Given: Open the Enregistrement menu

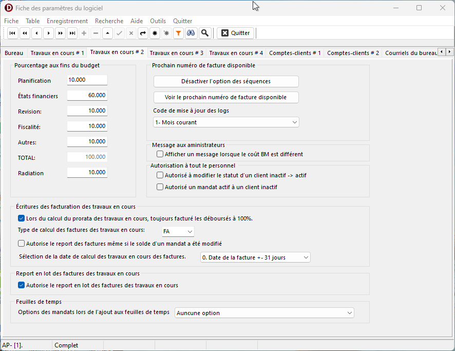Looking at the screenshot, I should click(67, 21).
